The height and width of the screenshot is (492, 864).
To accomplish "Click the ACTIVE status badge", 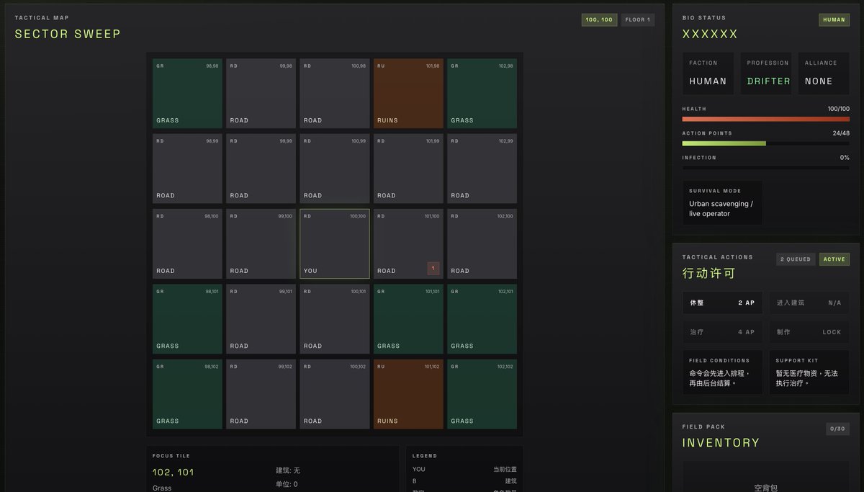I will 834,259.
